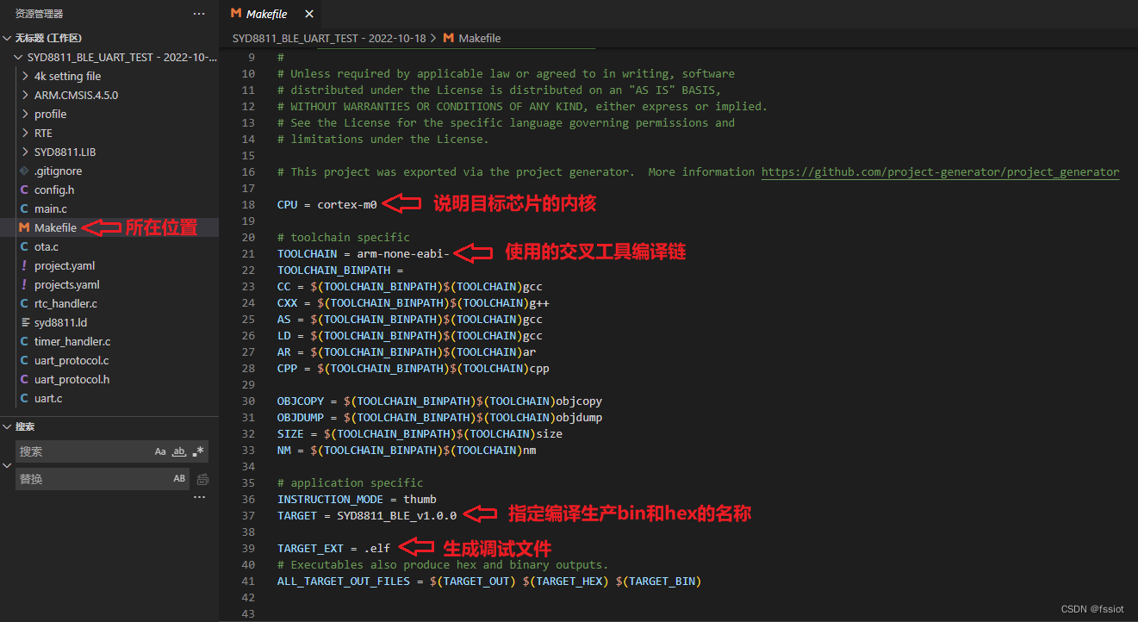
Task: Click projects.yaml exclamation icon
Action: coord(24,284)
